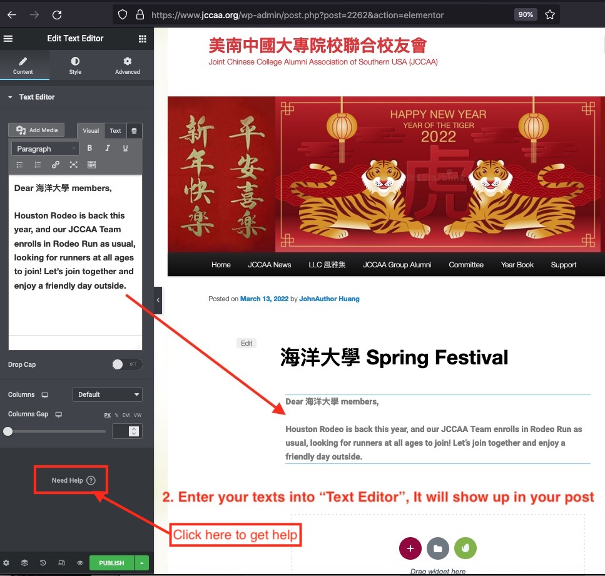Click the Preview Changes eye icon
Screen dimensions: 605x576
[x=80, y=563]
